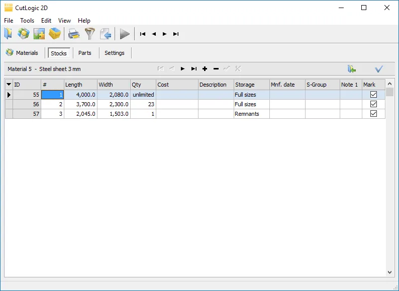The height and width of the screenshot is (291, 399).
Task: Open the Settings tab
Action: [x=115, y=53]
